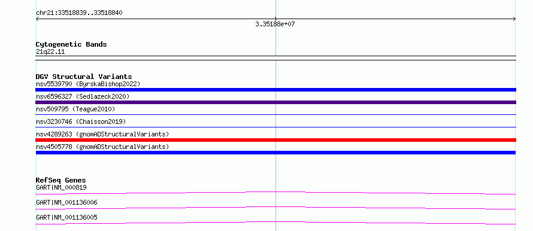Screen dimensions: 533x231
Task: Click the thin blue line under nsv3230746
Action: [x=275, y=127]
